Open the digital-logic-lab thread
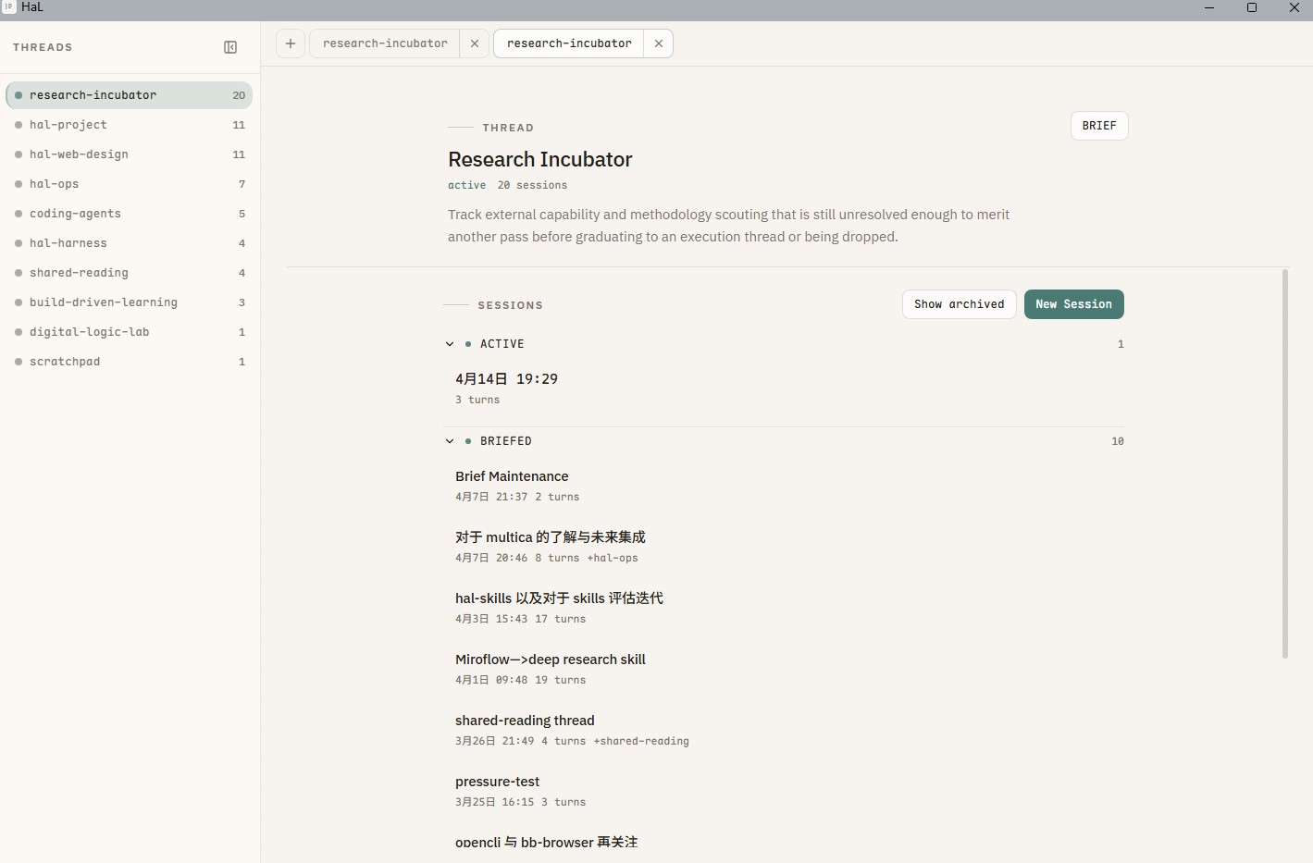The height and width of the screenshot is (863, 1313). coord(130,332)
